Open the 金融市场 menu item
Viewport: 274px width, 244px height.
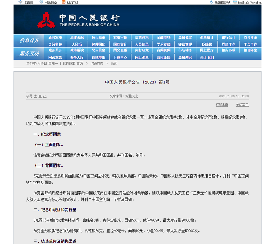click(163, 37)
